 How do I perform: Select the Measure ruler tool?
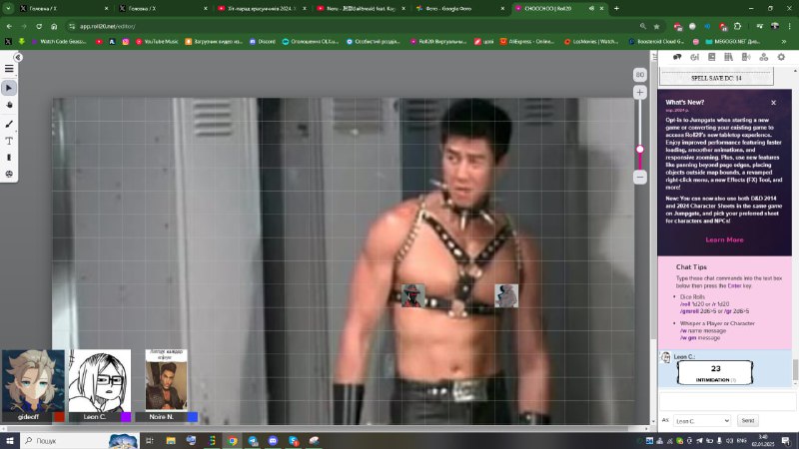coord(9,158)
